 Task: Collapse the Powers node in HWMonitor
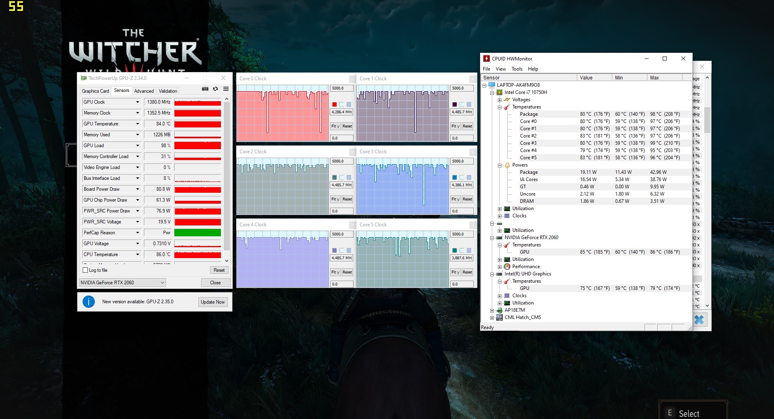[499, 165]
